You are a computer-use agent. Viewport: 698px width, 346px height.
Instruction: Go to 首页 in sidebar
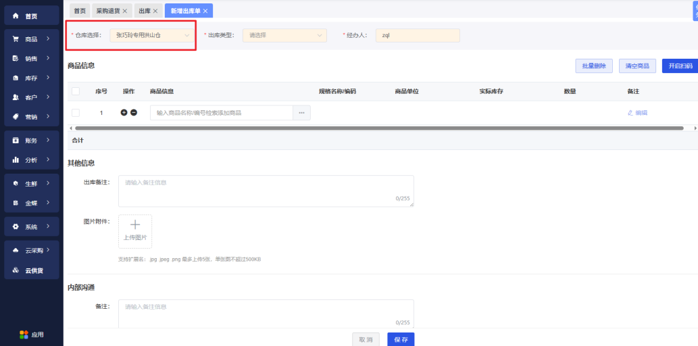[x=31, y=16]
